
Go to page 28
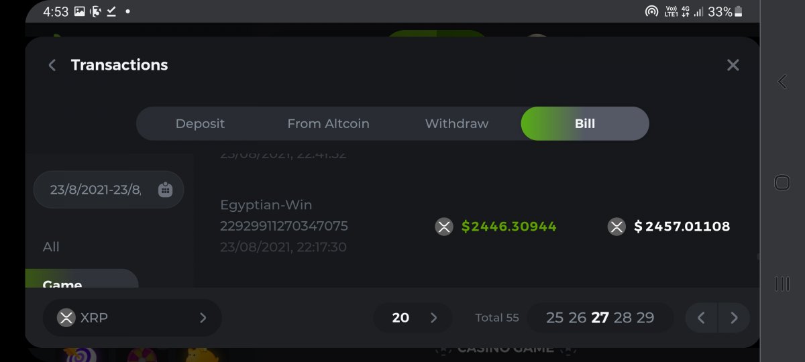click(x=623, y=318)
